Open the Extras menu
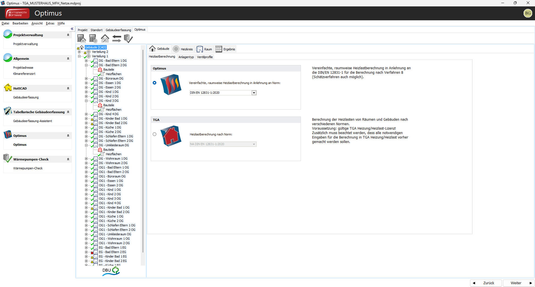 pyautogui.click(x=50, y=23)
